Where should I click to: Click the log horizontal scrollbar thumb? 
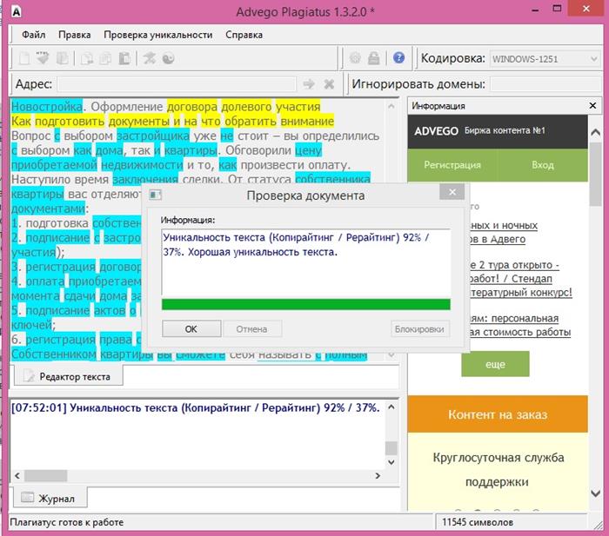(46, 475)
